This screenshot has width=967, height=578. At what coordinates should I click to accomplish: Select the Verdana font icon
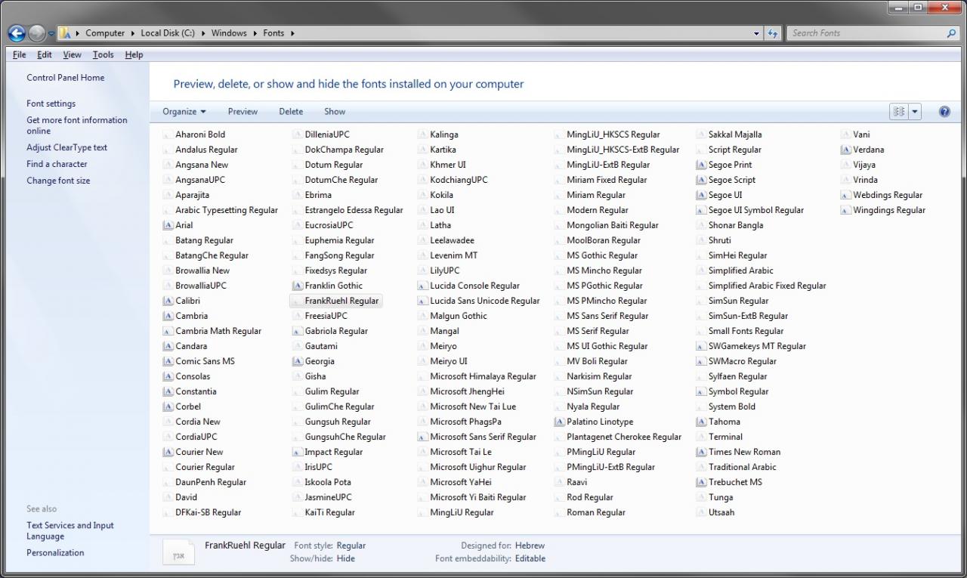846,150
